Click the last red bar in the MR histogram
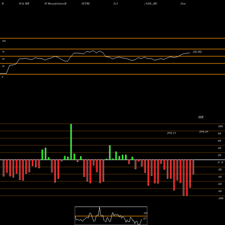The width and height of the screenshot is (225, 225). point(193,167)
